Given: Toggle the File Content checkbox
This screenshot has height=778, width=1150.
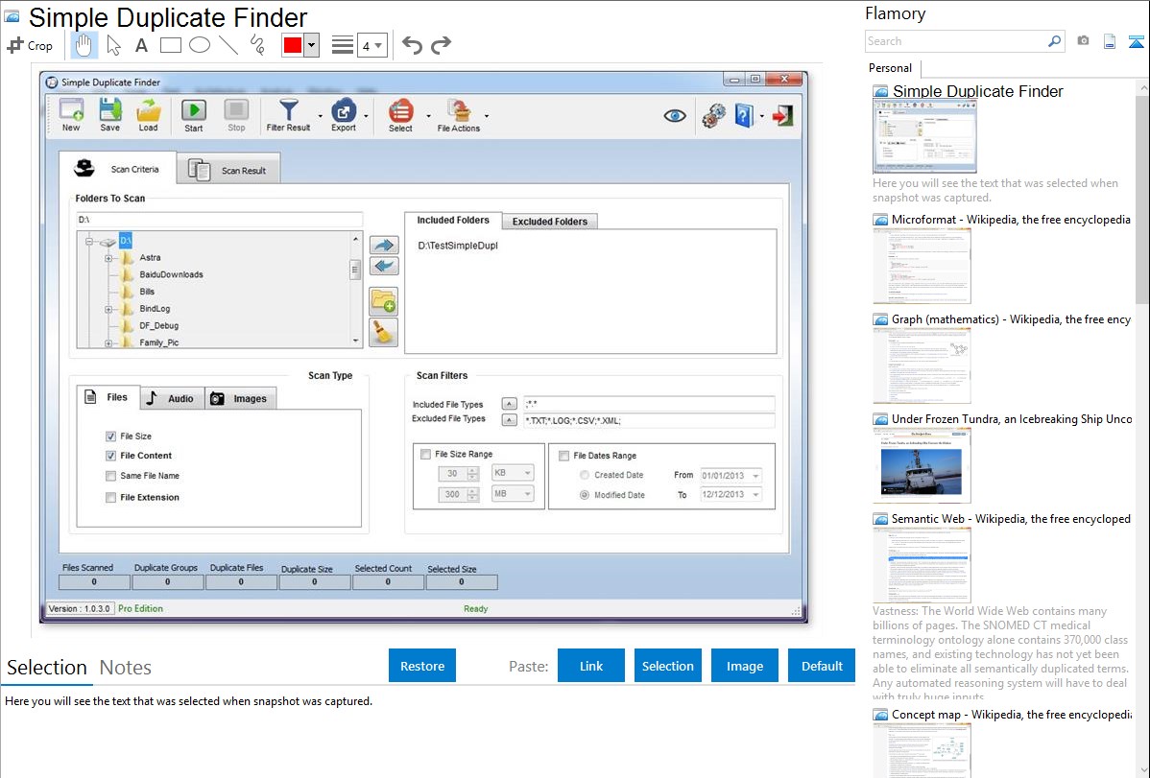Looking at the screenshot, I should 110,456.
